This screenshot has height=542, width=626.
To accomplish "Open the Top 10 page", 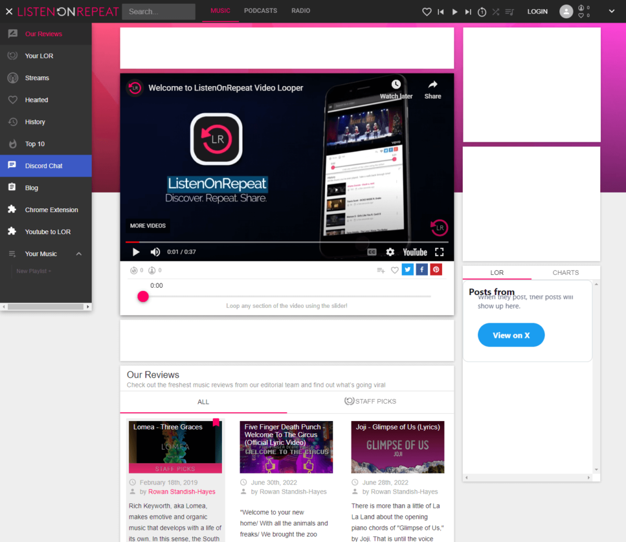I will [x=46, y=144].
